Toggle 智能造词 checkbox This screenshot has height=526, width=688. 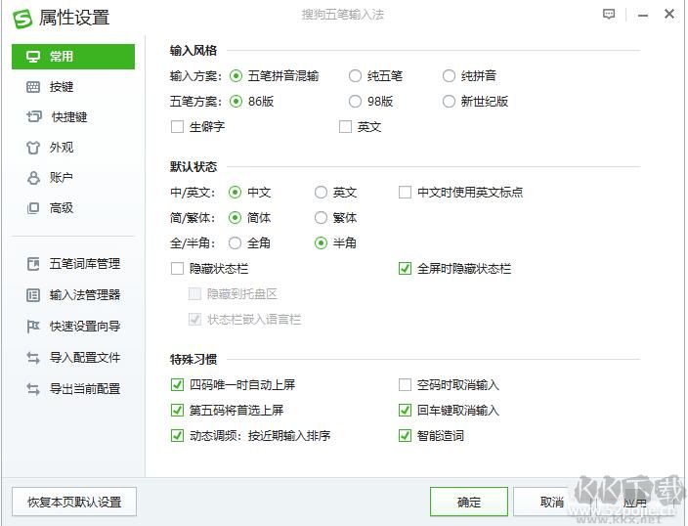[405, 436]
